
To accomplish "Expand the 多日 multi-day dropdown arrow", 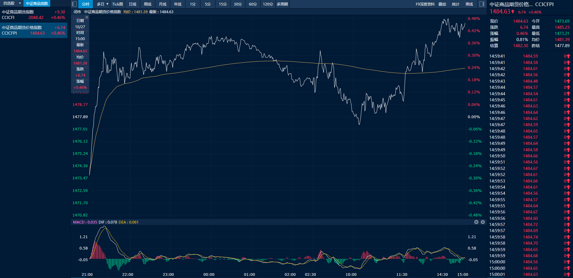I will tap(107, 4).
